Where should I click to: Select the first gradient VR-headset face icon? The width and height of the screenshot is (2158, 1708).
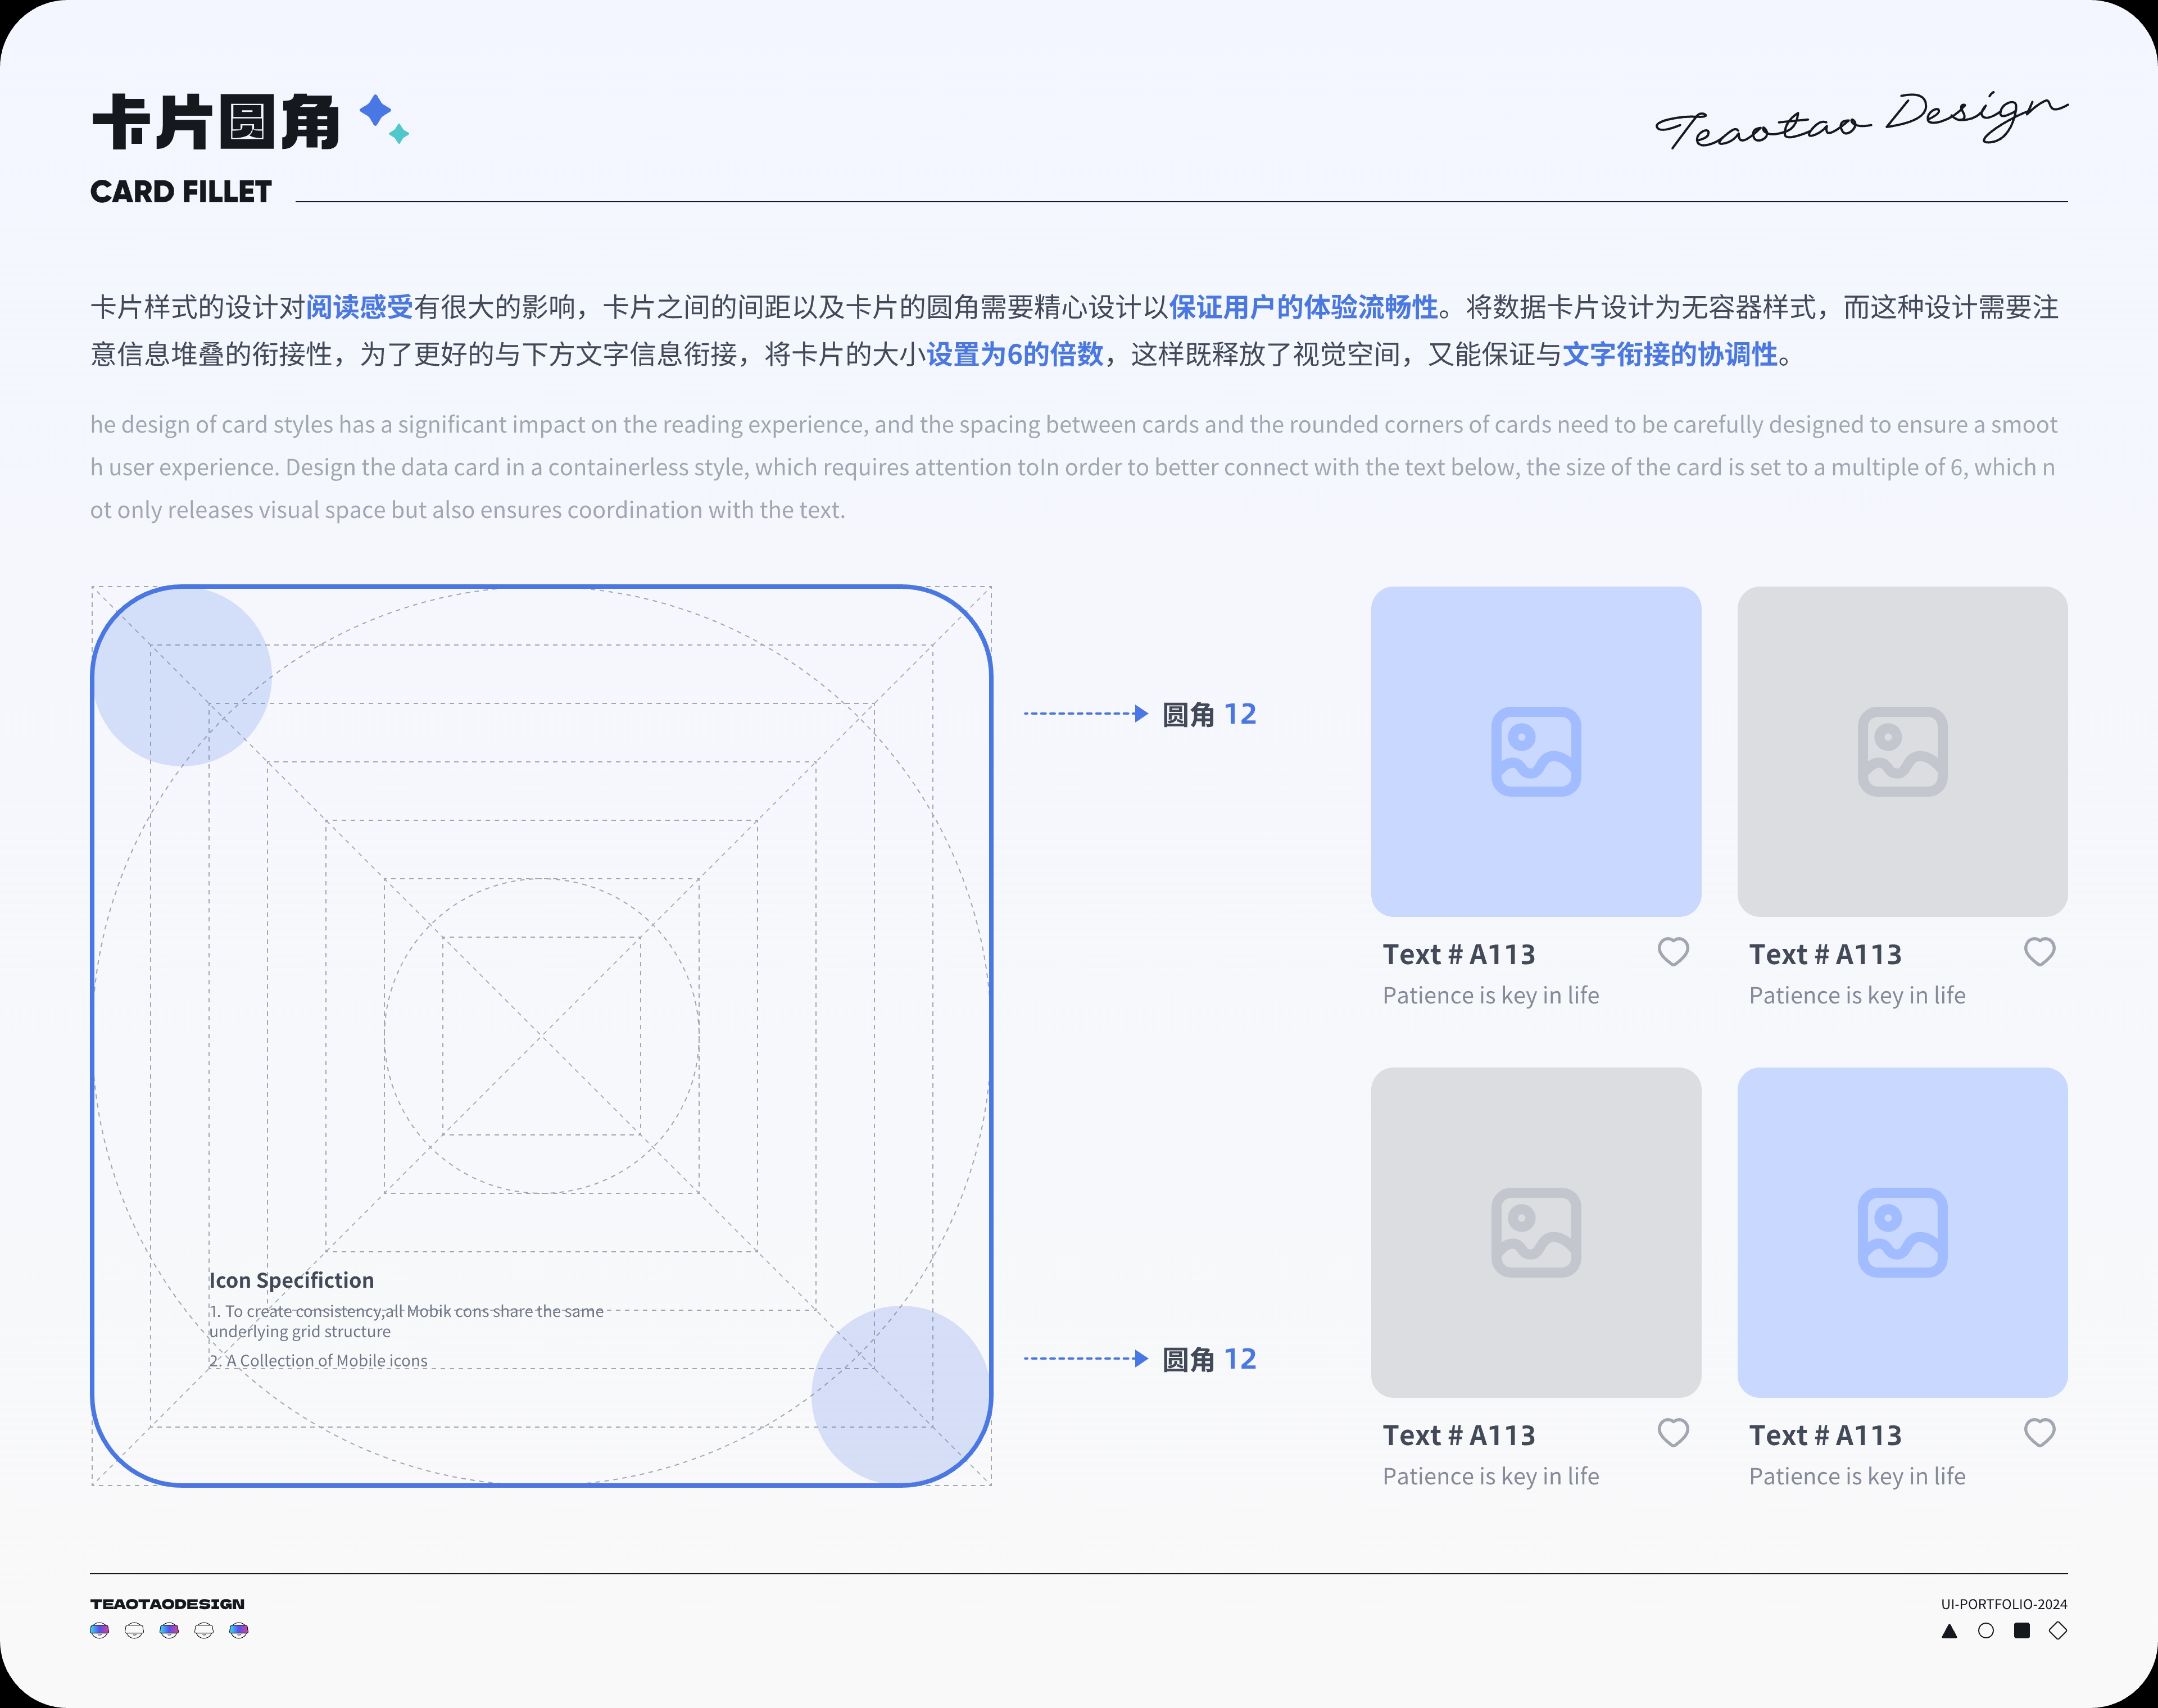(100, 1630)
